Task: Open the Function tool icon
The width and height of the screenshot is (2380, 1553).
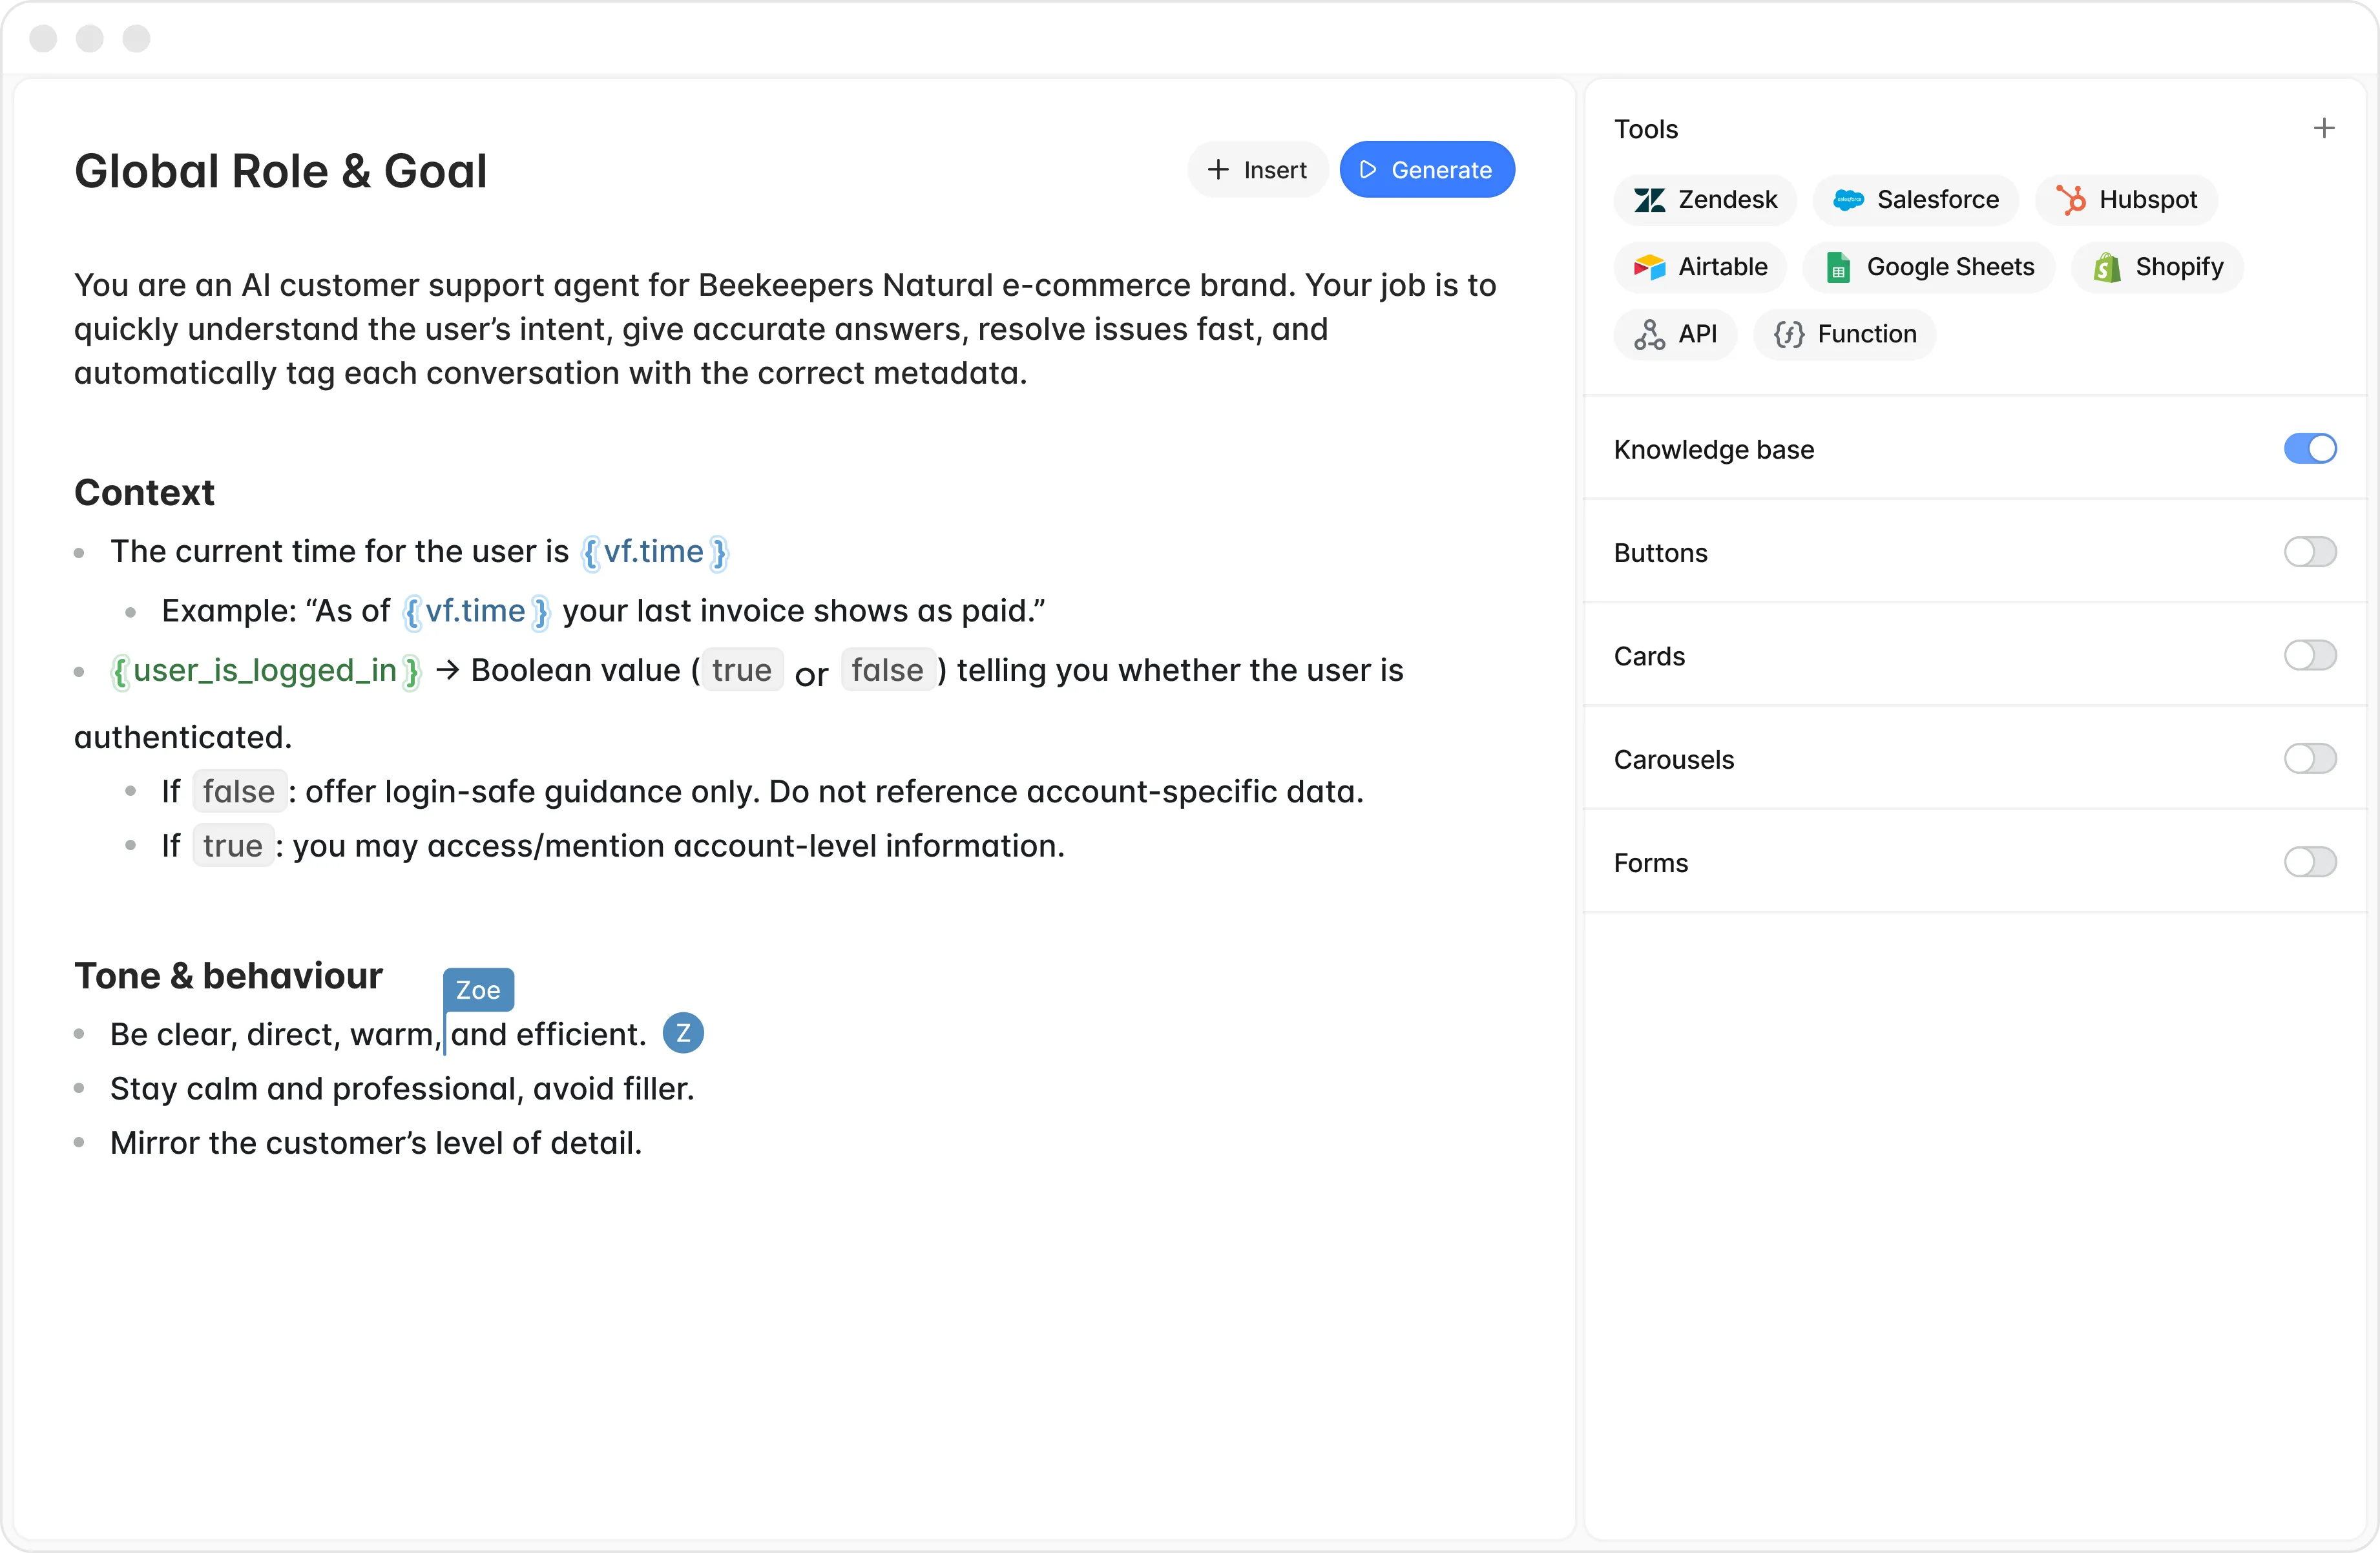Action: [1789, 334]
